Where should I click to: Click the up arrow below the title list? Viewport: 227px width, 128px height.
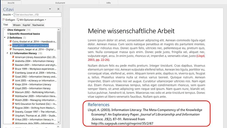point(58,127)
